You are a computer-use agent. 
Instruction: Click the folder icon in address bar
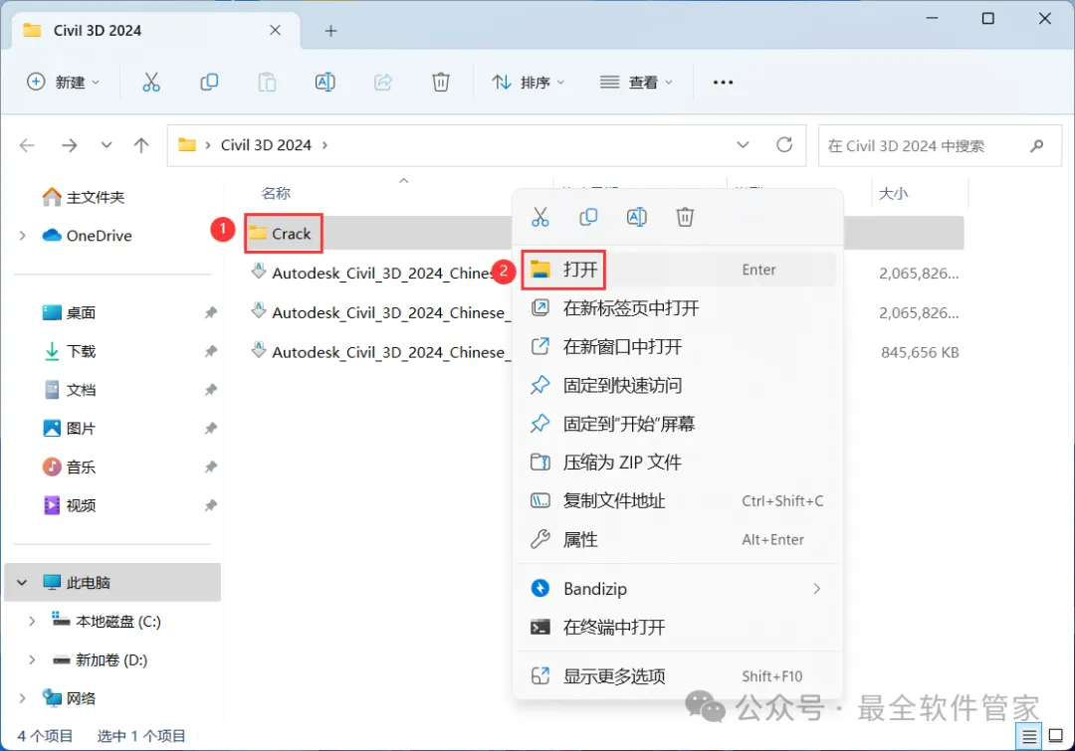point(187,144)
